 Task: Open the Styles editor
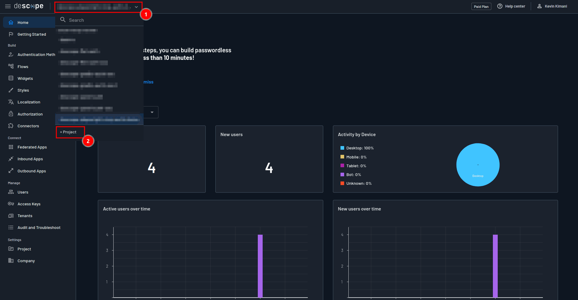tap(23, 90)
